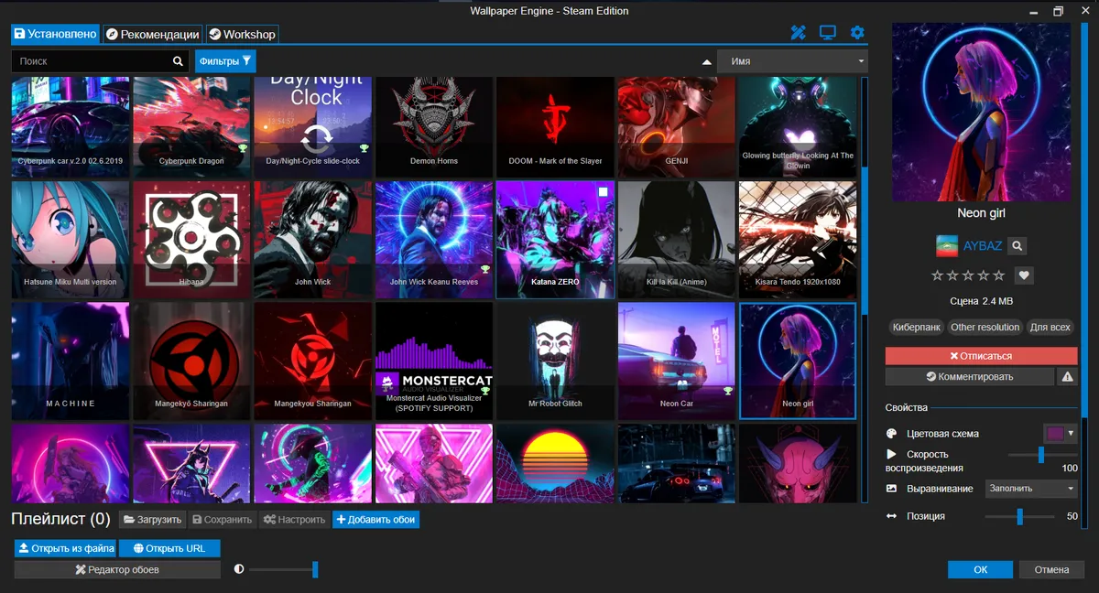
Task: Select the Kill la Kill (Anime) wallpaper
Action: (676, 240)
